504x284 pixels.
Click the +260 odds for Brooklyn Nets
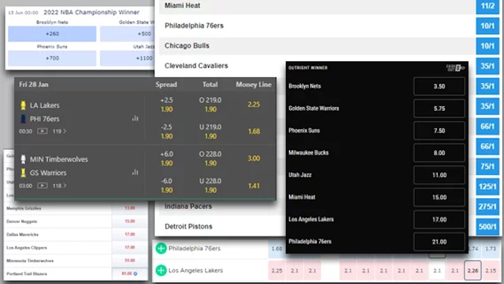pyautogui.click(x=52, y=34)
